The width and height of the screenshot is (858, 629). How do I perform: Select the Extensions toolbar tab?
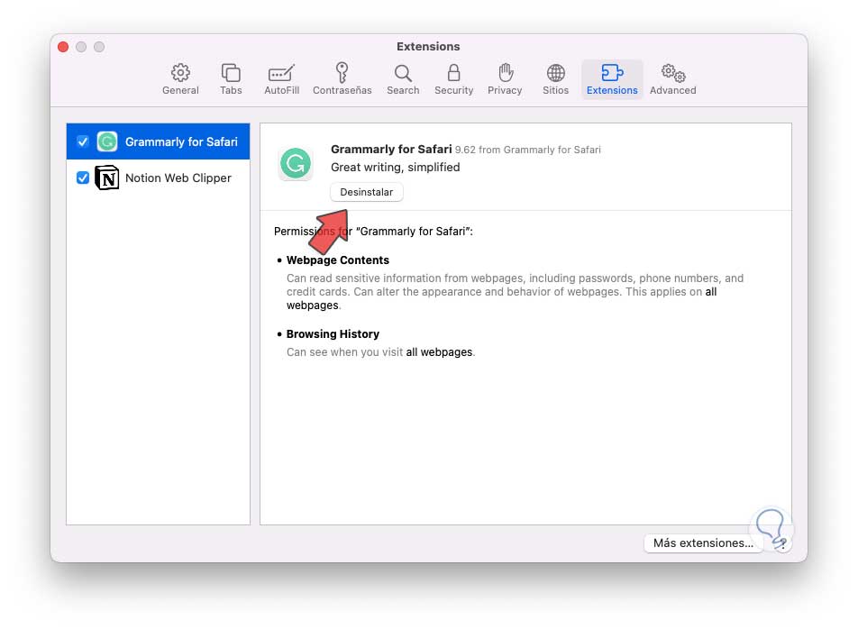612,79
